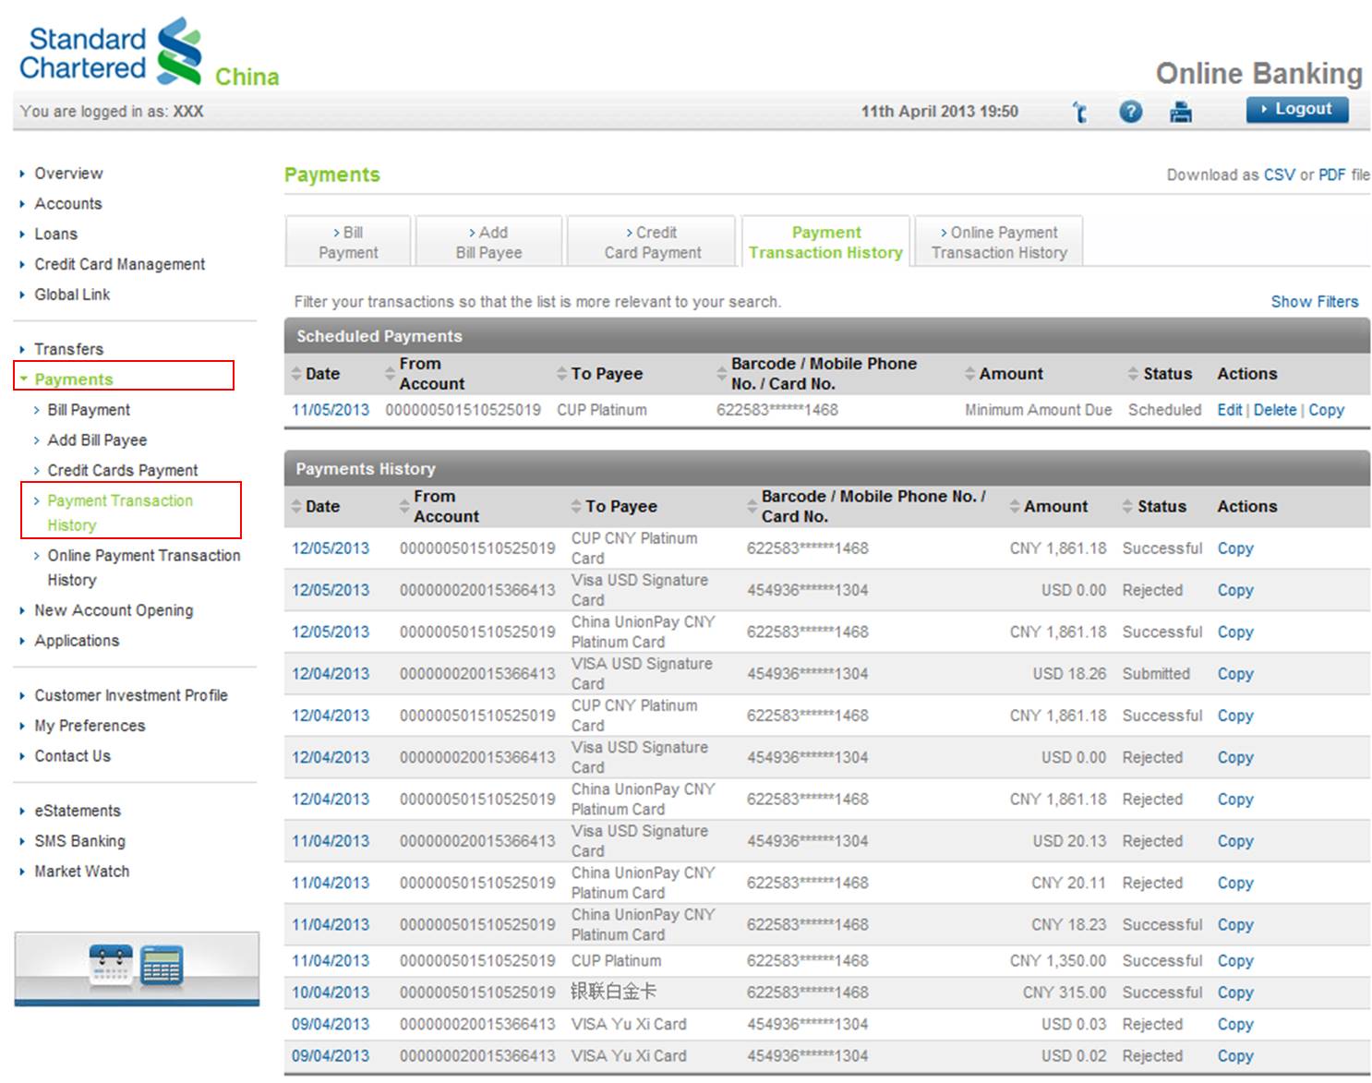
Task: Switch to the Bill Payment tab
Action: [348, 242]
